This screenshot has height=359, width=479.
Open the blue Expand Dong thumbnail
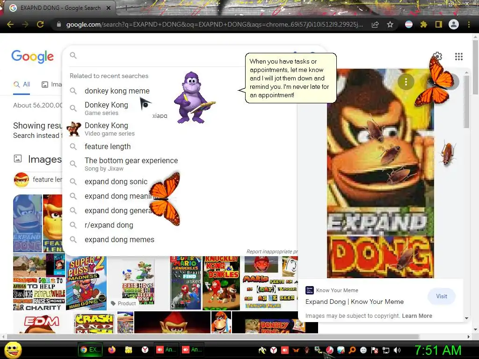click(28, 223)
